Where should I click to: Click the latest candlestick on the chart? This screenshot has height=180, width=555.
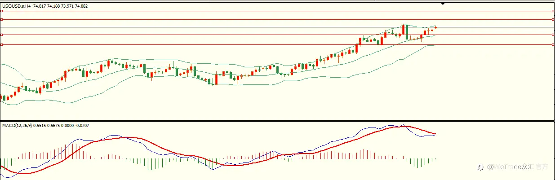(435, 28)
